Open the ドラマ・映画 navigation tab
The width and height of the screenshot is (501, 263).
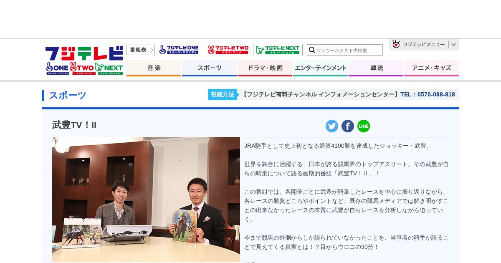point(265,68)
